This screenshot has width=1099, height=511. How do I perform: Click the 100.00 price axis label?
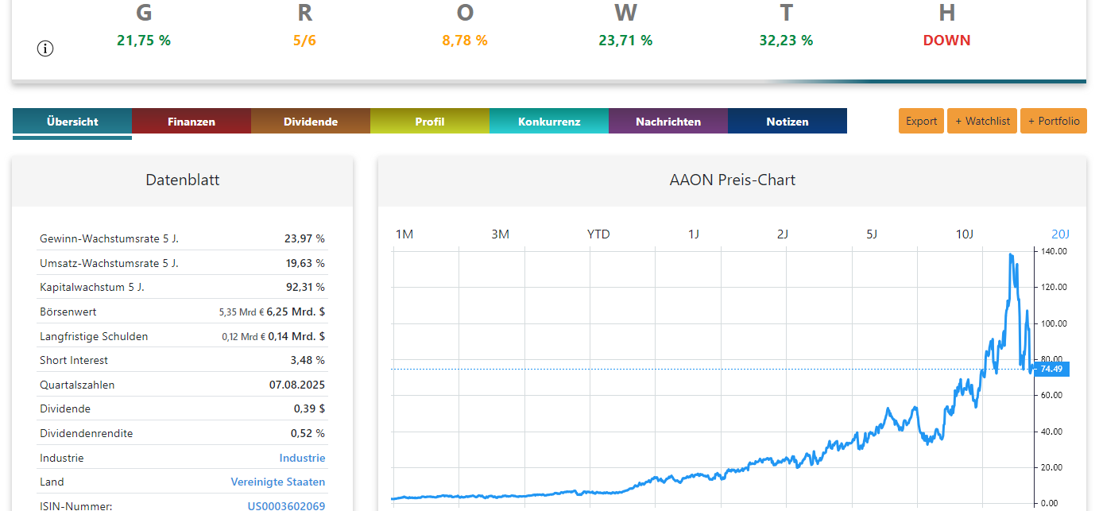pos(1054,323)
